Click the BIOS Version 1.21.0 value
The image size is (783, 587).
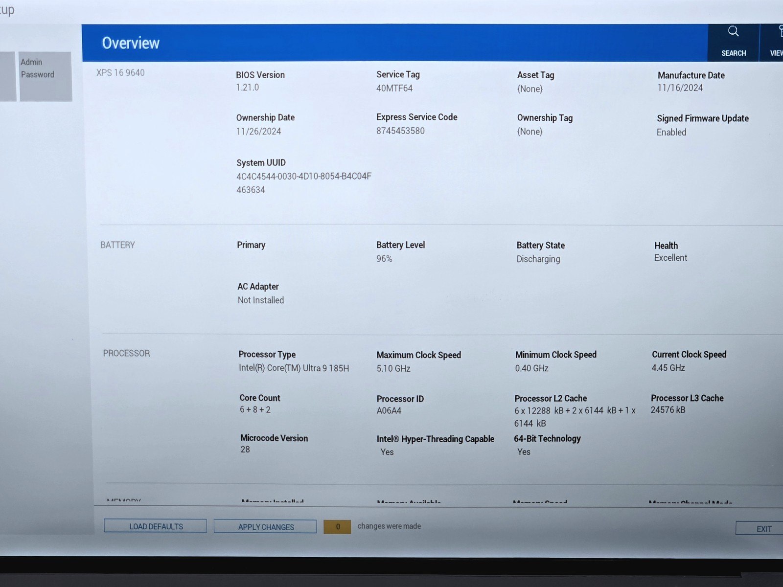tap(248, 88)
